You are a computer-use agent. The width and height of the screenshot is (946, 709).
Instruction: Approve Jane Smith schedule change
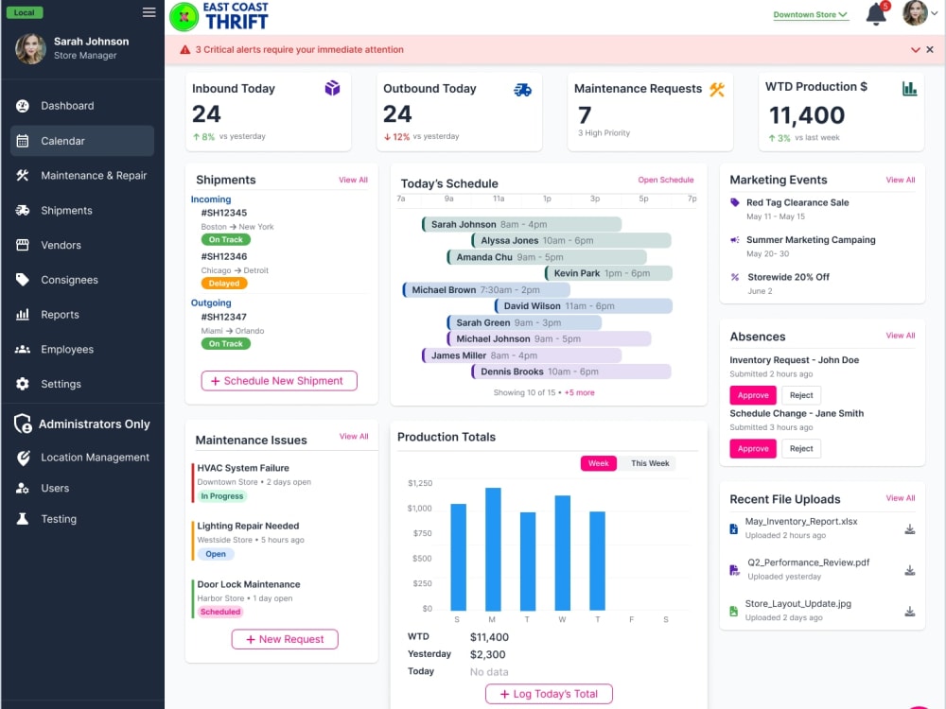click(x=753, y=448)
